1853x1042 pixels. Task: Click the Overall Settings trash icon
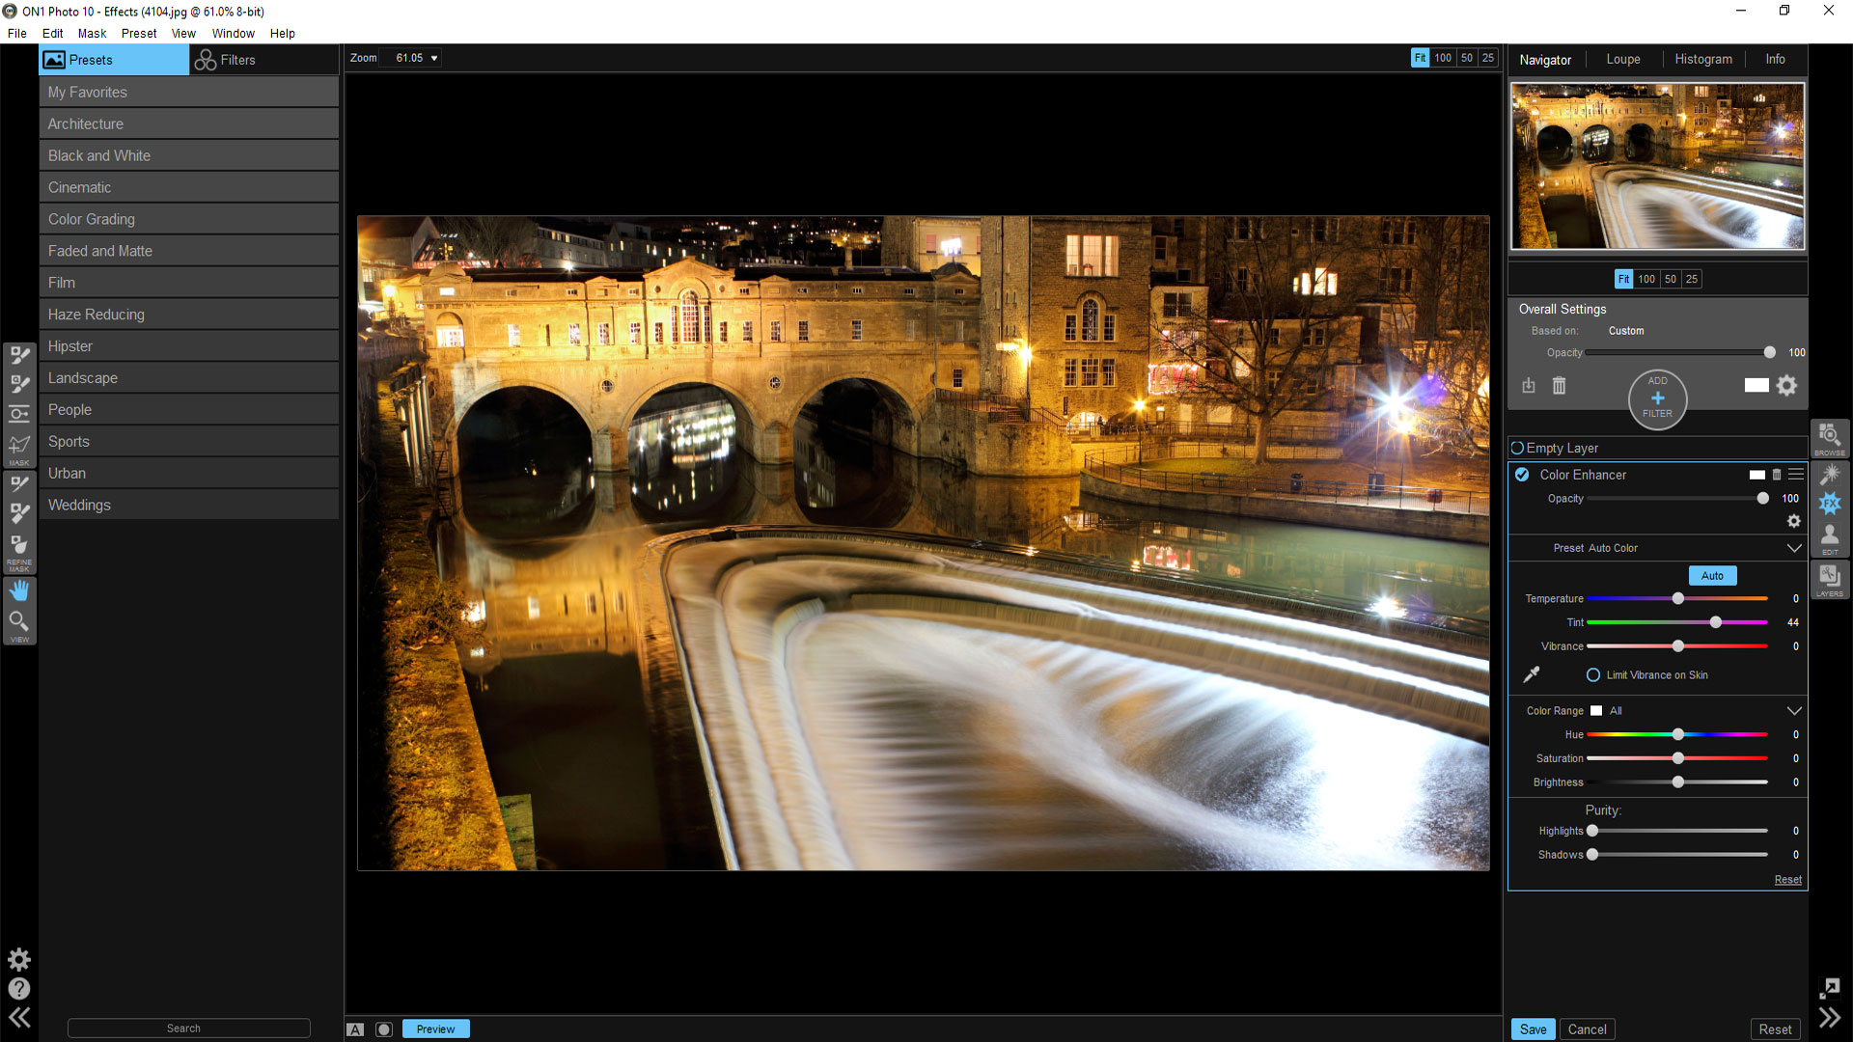[1559, 386]
